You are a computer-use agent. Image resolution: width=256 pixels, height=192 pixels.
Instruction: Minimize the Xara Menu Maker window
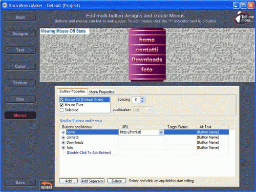(236, 6)
